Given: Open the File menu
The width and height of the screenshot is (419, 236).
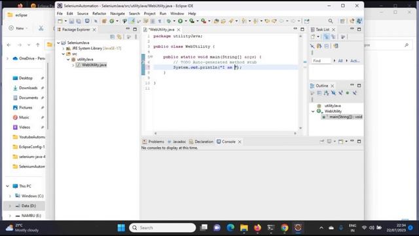Looking at the screenshot, I should (x=60, y=13).
